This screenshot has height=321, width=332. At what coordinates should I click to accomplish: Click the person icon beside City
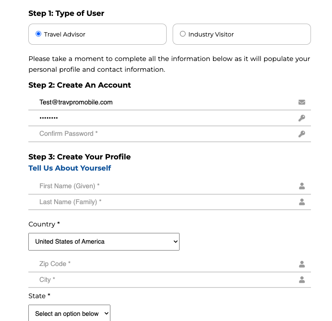tap(302, 280)
